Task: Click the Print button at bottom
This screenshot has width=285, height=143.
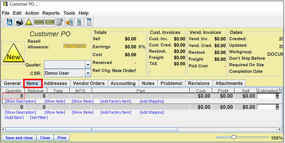Action: coord(62,138)
